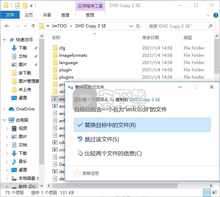The height and width of the screenshot is (197, 220).
Task: Switch to details view layout icon
Action: click(x=207, y=192)
